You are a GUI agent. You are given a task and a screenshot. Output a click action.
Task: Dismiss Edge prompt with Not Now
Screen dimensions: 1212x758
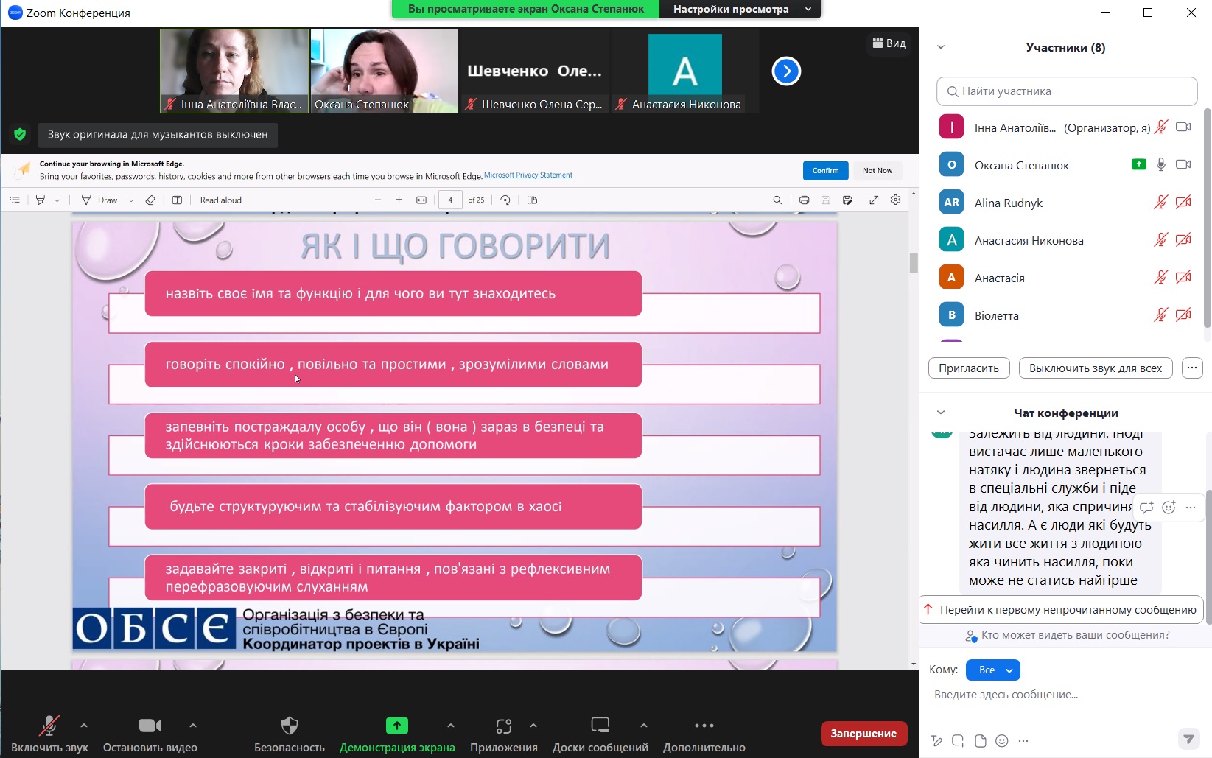click(878, 170)
